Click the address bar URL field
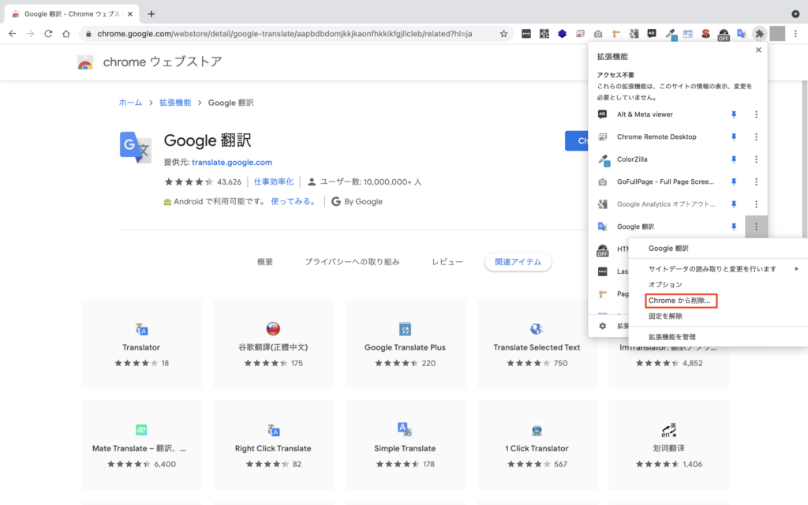The width and height of the screenshot is (808, 505). (296, 34)
